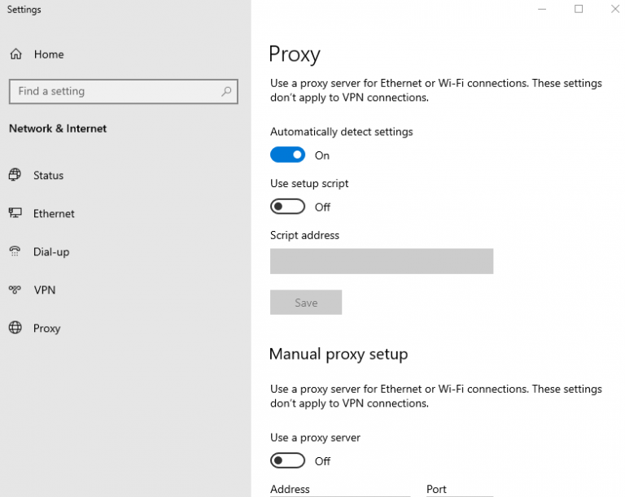Click the search magnifier icon
625x497 pixels.
[x=226, y=91]
